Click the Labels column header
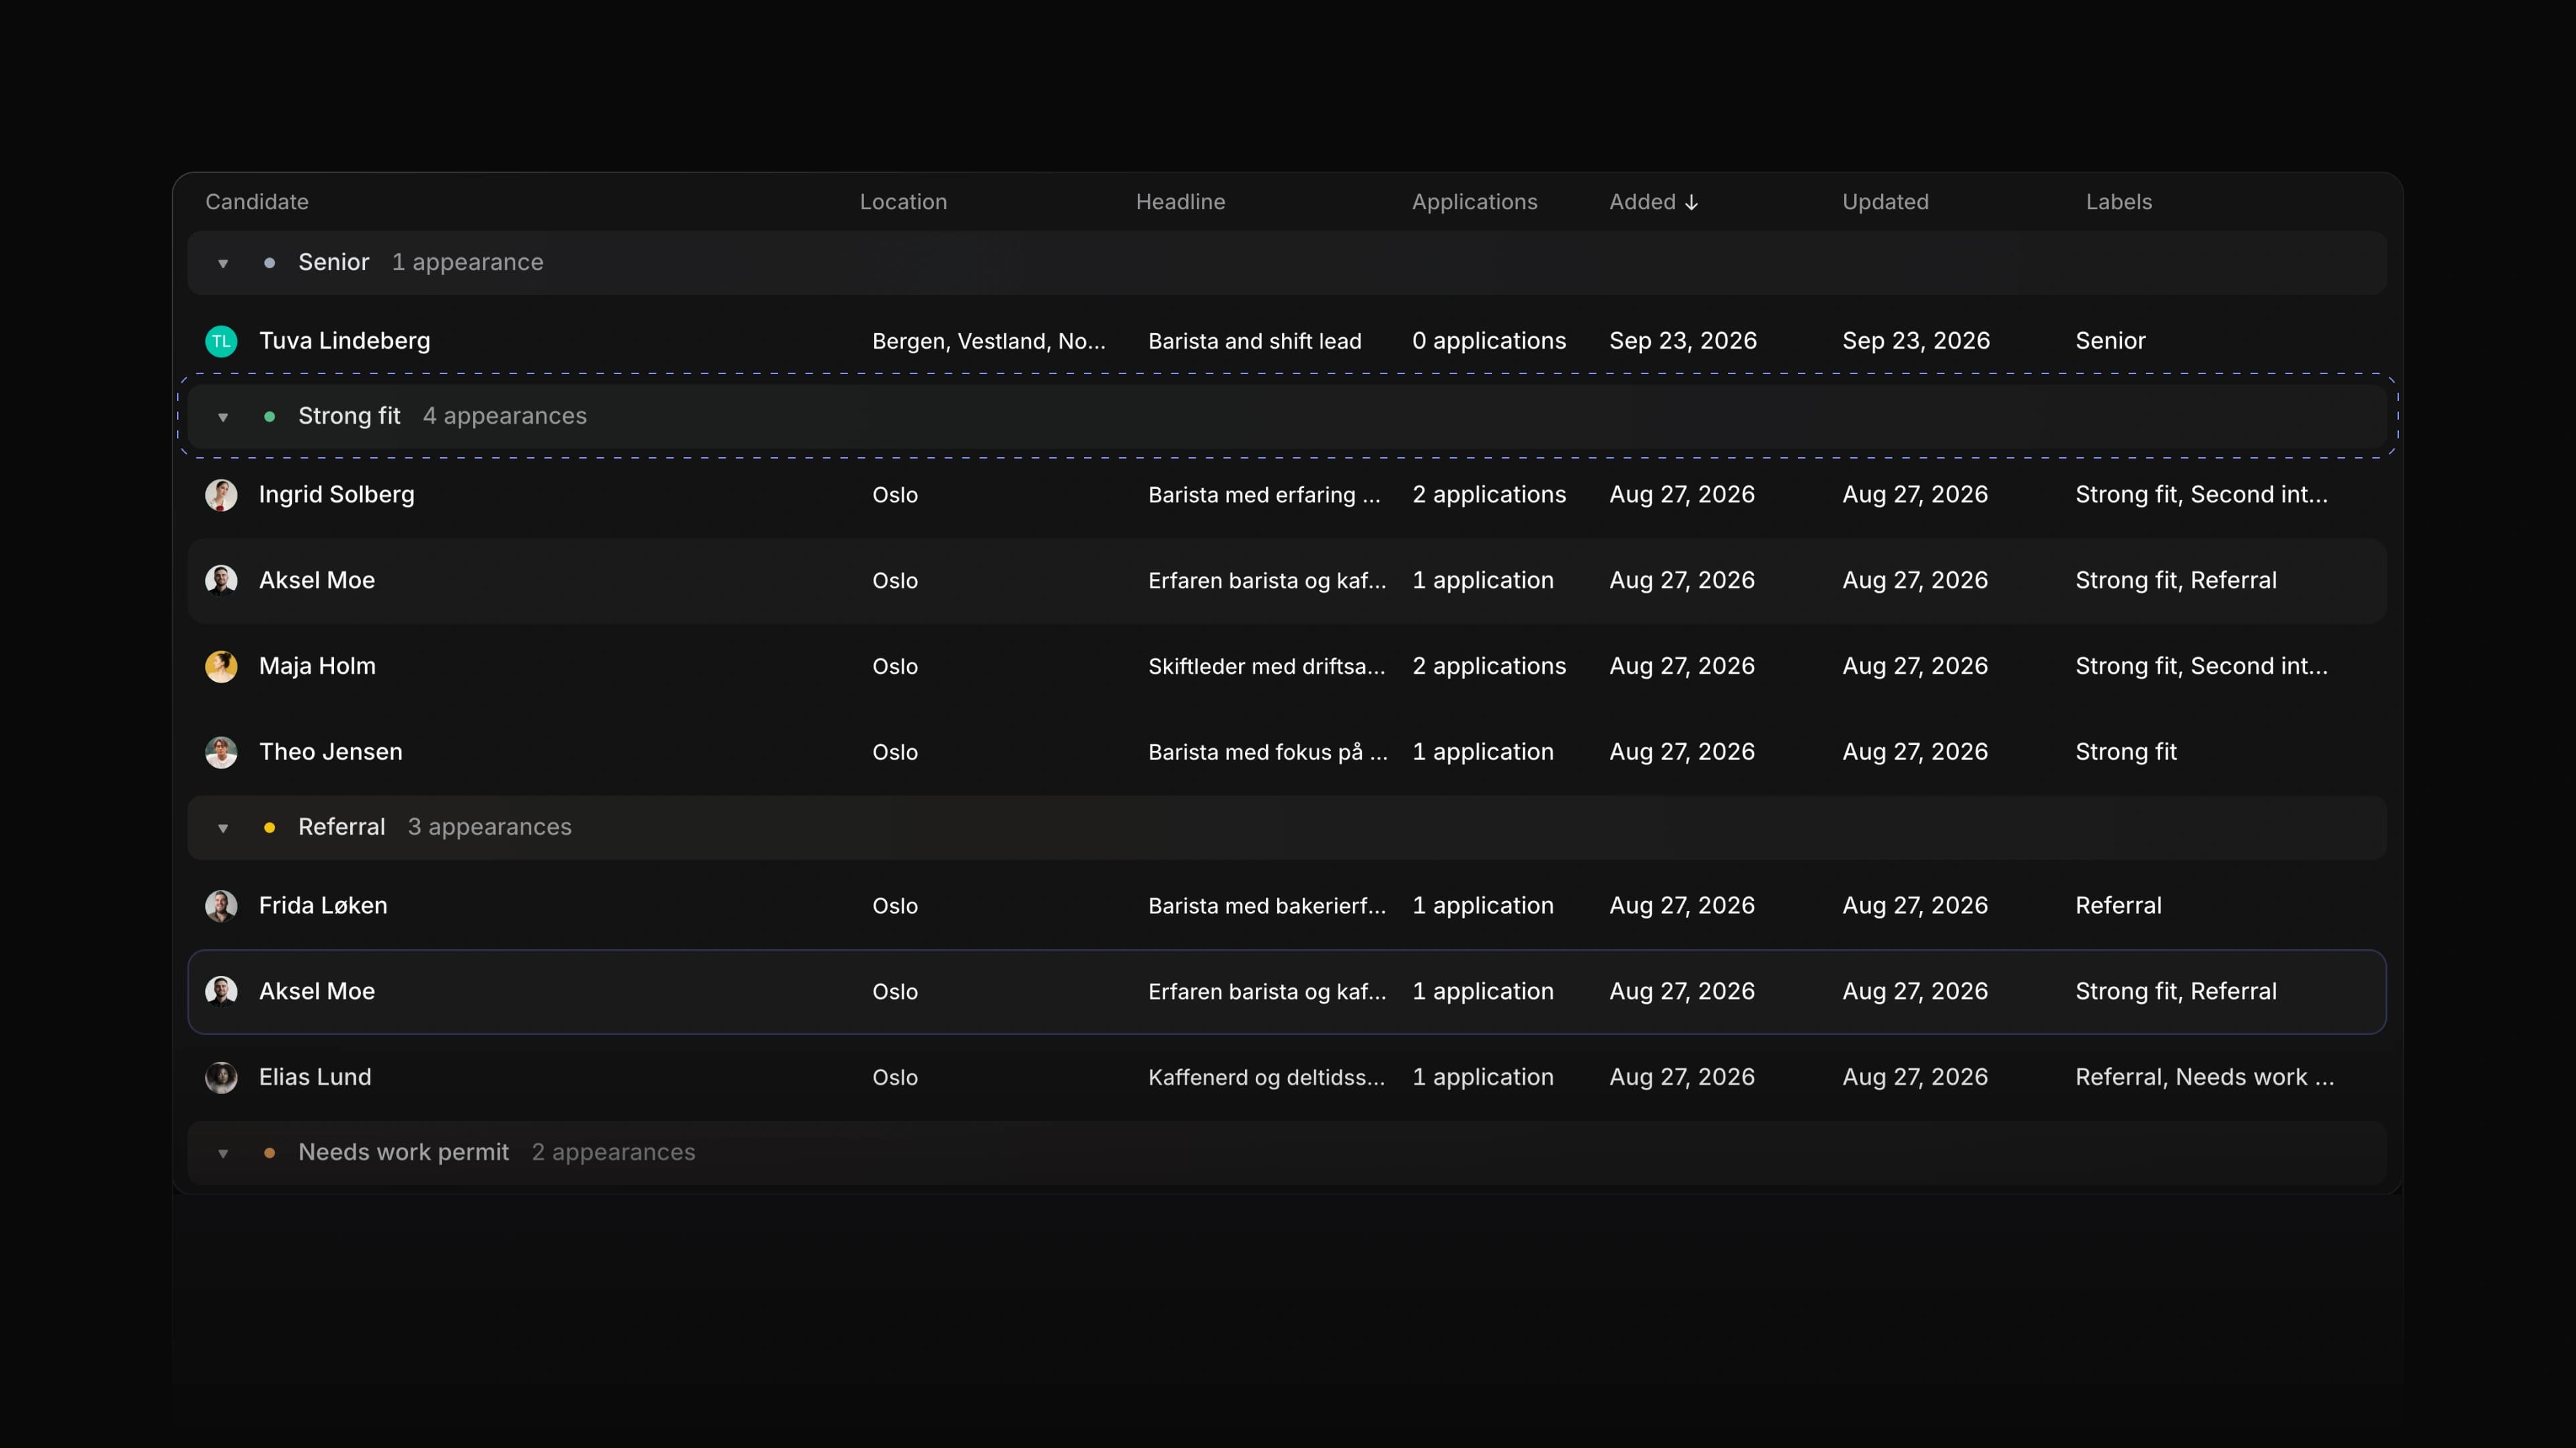Screen dimensions: 2576x1448 pyautogui.click(x=2118, y=202)
